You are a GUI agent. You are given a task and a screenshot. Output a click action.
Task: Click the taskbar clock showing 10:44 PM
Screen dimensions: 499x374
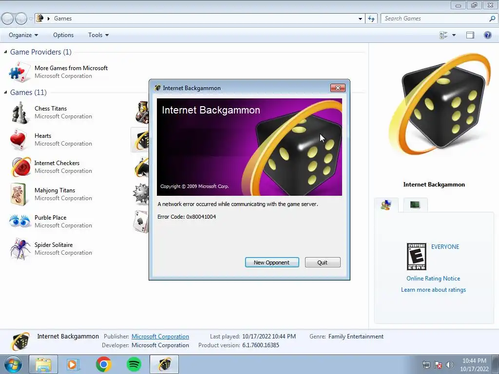tap(474, 361)
